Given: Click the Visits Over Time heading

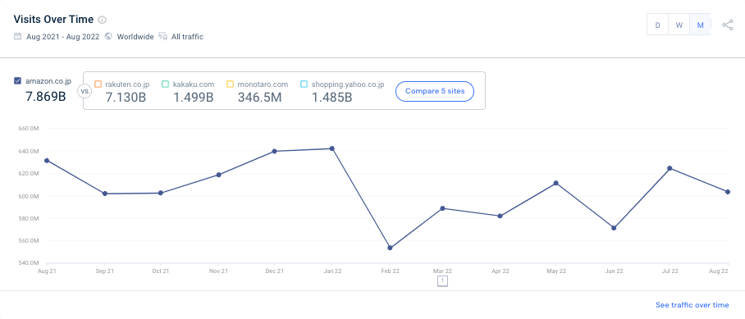Looking at the screenshot, I should (x=53, y=20).
